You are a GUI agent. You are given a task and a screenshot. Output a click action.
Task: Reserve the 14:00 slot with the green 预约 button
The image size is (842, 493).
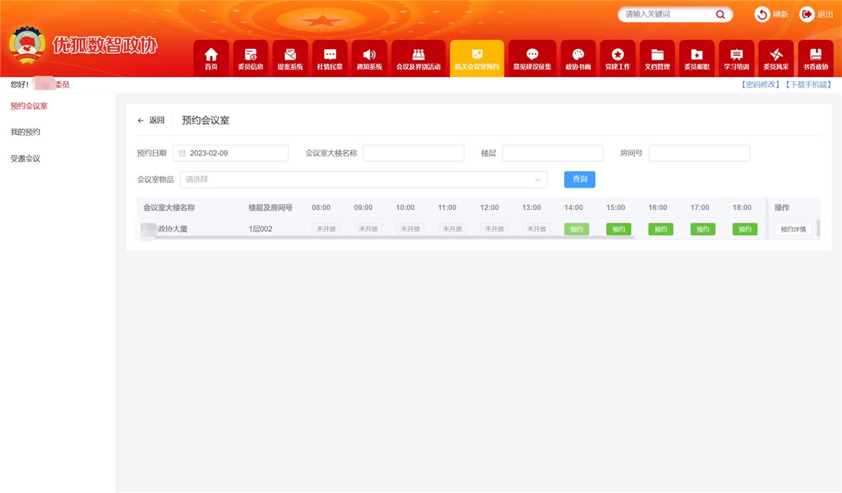coord(576,228)
